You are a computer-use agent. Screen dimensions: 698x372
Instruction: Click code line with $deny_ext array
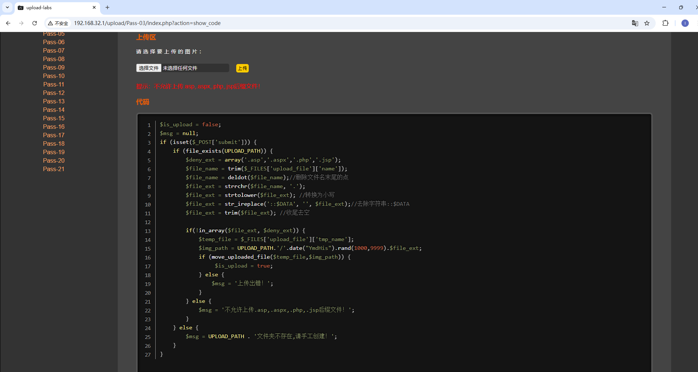click(263, 160)
